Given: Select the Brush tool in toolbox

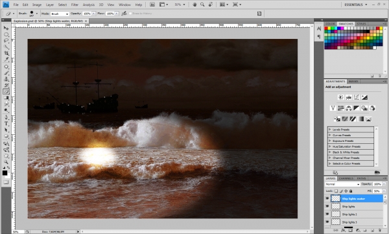Looking at the screenshot, I should 6,73.
